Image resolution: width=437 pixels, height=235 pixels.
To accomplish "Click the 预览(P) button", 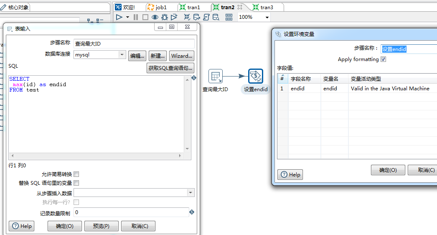I will click(x=101, y=226).
